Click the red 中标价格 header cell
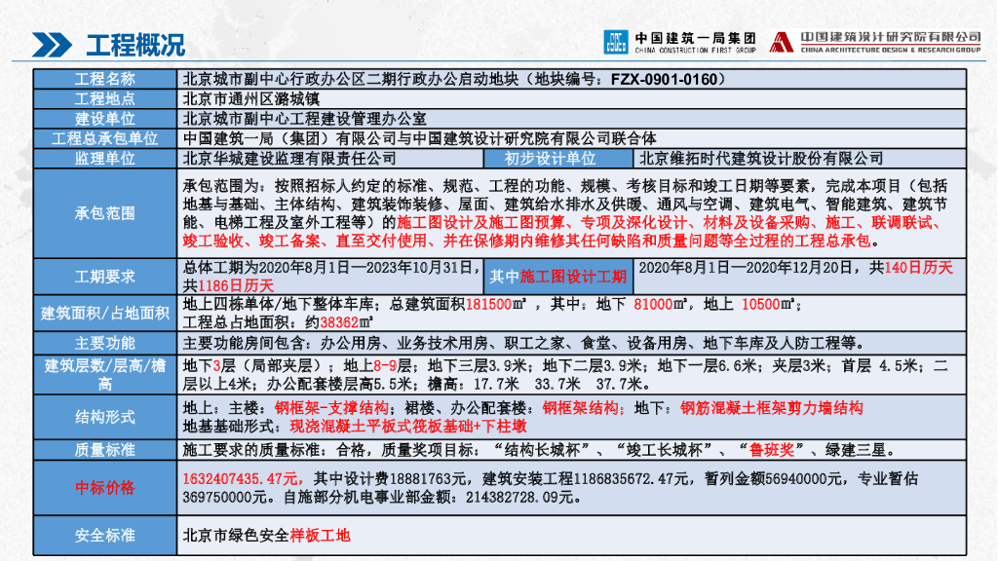Viewport: 998px width, 561px height. click(x=105, y=488)
